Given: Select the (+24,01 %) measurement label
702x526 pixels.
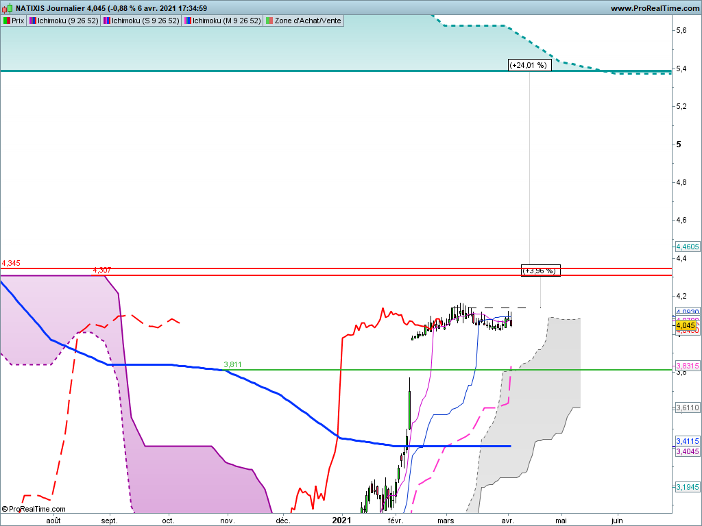Looking at the screenshot, I should pos(530,65).
